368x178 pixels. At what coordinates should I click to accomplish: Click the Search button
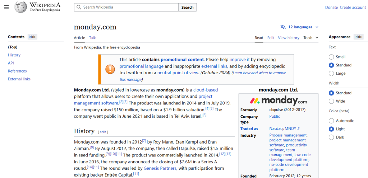[187, 7]
